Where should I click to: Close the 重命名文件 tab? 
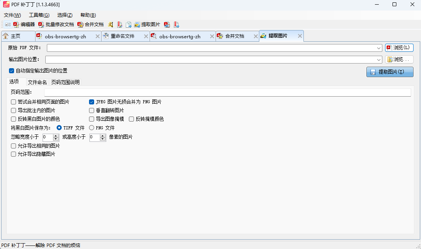click(146, 36)
